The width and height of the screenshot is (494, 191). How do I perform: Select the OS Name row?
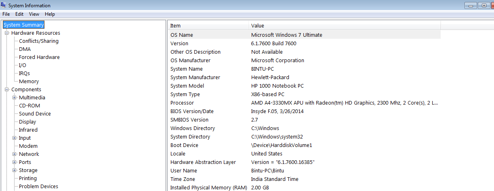point(304,35)
